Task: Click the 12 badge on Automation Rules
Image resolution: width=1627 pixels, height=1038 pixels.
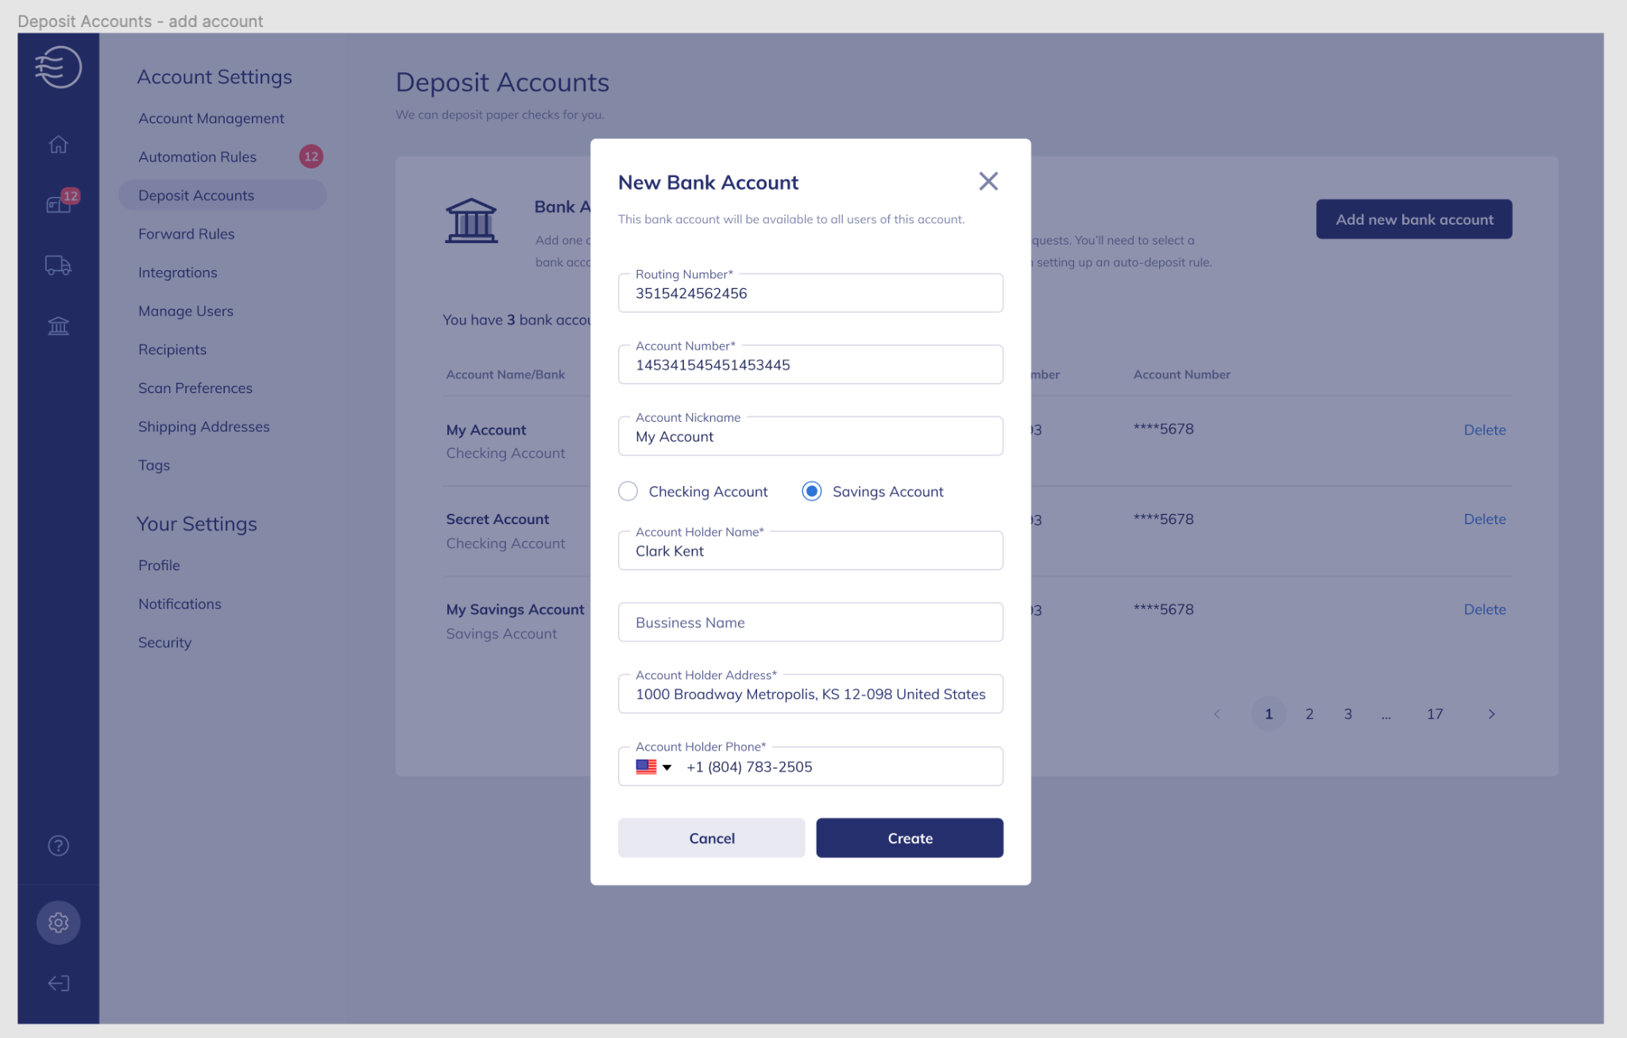Action: [x=311, y=156]
